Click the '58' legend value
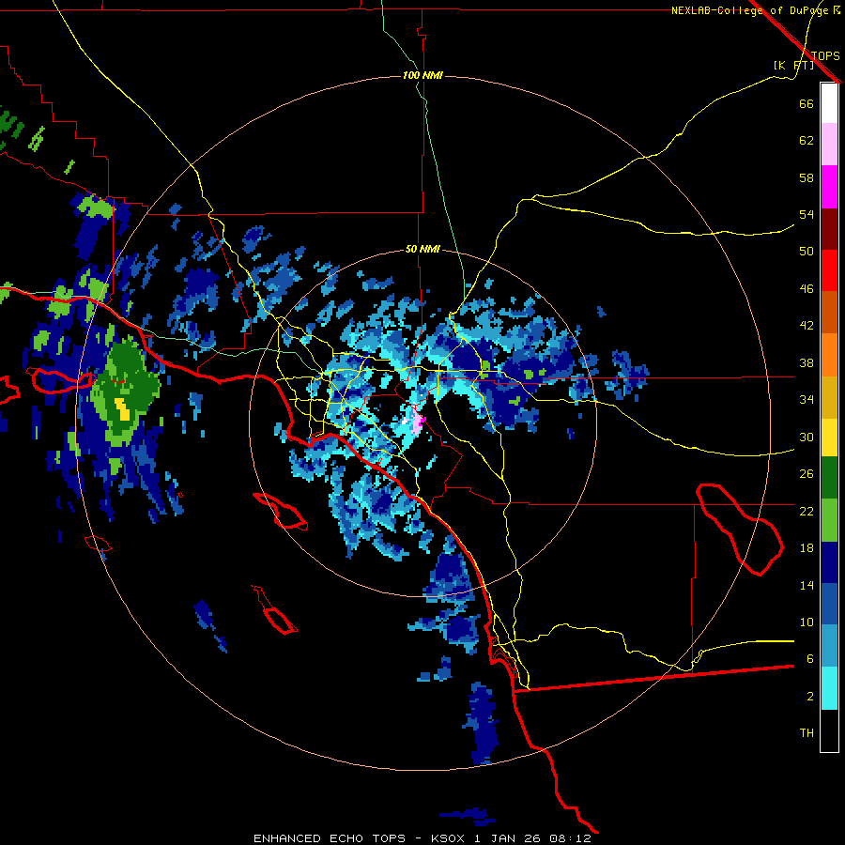The height and width of the screenshot is (845, 845). pyautogui.click(x=807, y=177)
